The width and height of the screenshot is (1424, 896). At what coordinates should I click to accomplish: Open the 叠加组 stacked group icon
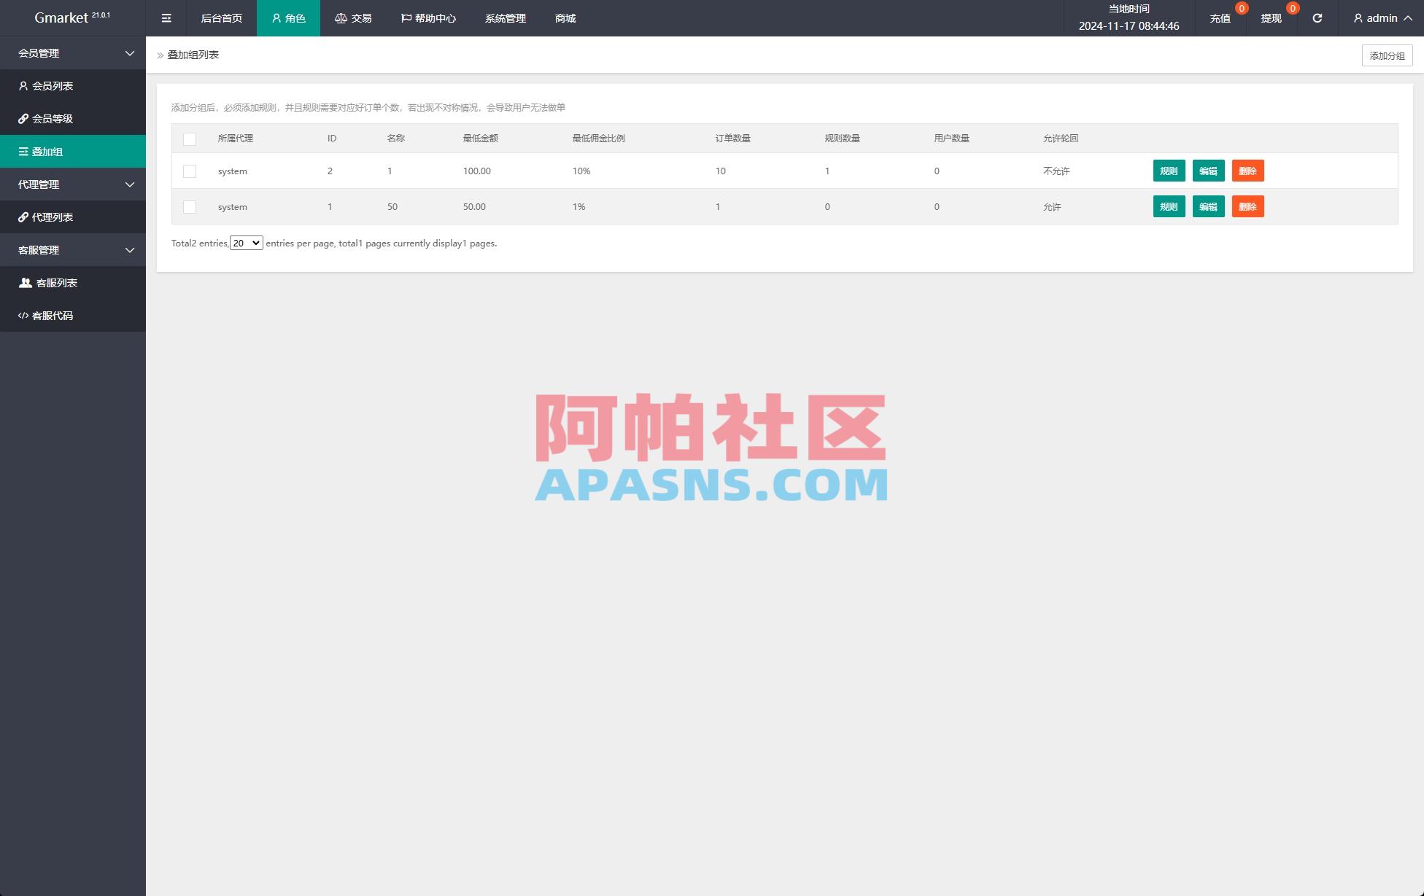tap(23, 151)
